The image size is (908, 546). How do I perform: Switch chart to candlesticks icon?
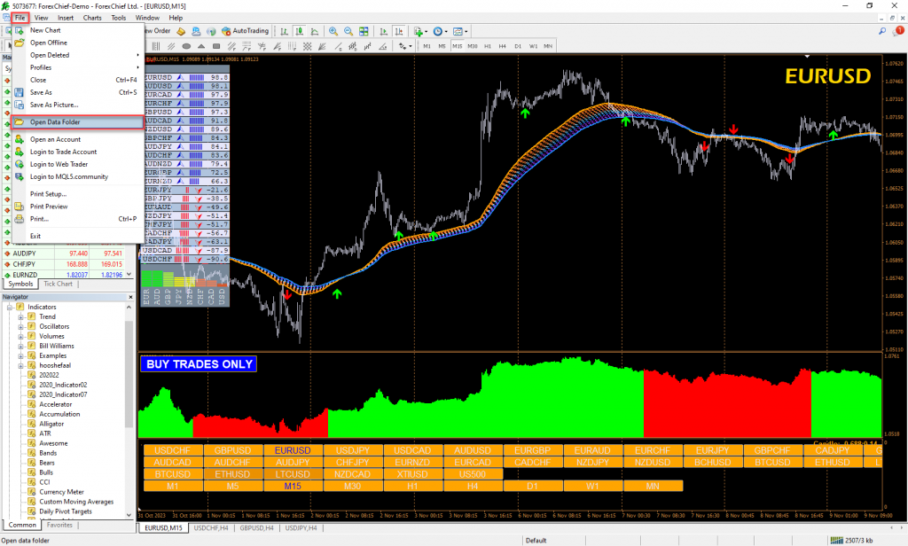tap(300, 31)
